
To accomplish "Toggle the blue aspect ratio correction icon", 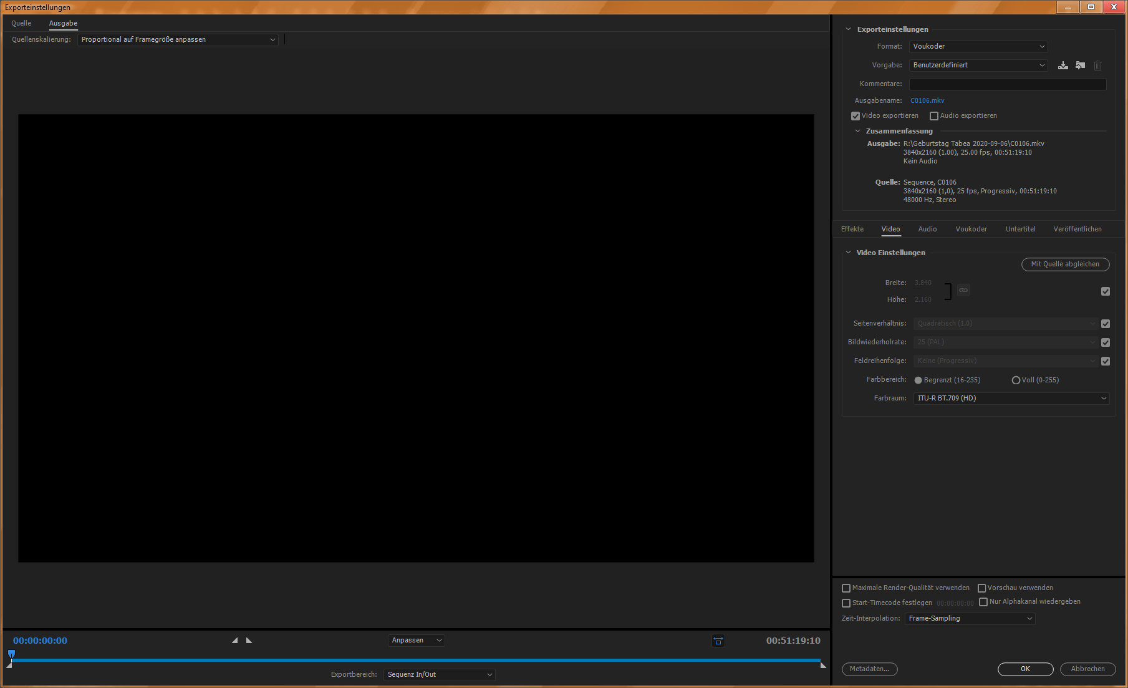I will point(718,641).
